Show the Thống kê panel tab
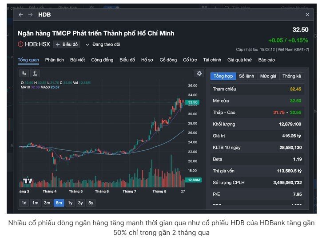The width and height of the screenshot is (322, 242). click(x=292, y=76)
